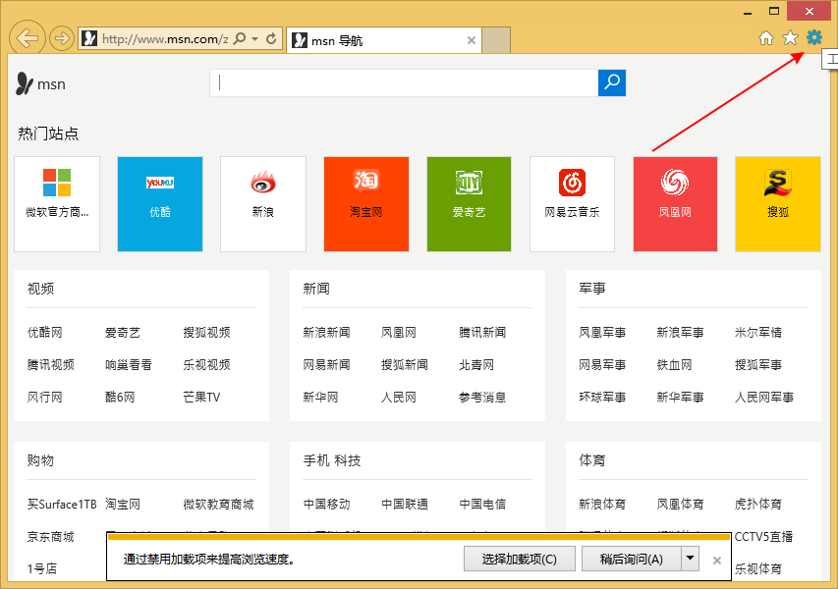Open the 优酷 Youku tile
Image resolution: width=838 pixels, height=589 pixels.
click(x=160, y=204)
